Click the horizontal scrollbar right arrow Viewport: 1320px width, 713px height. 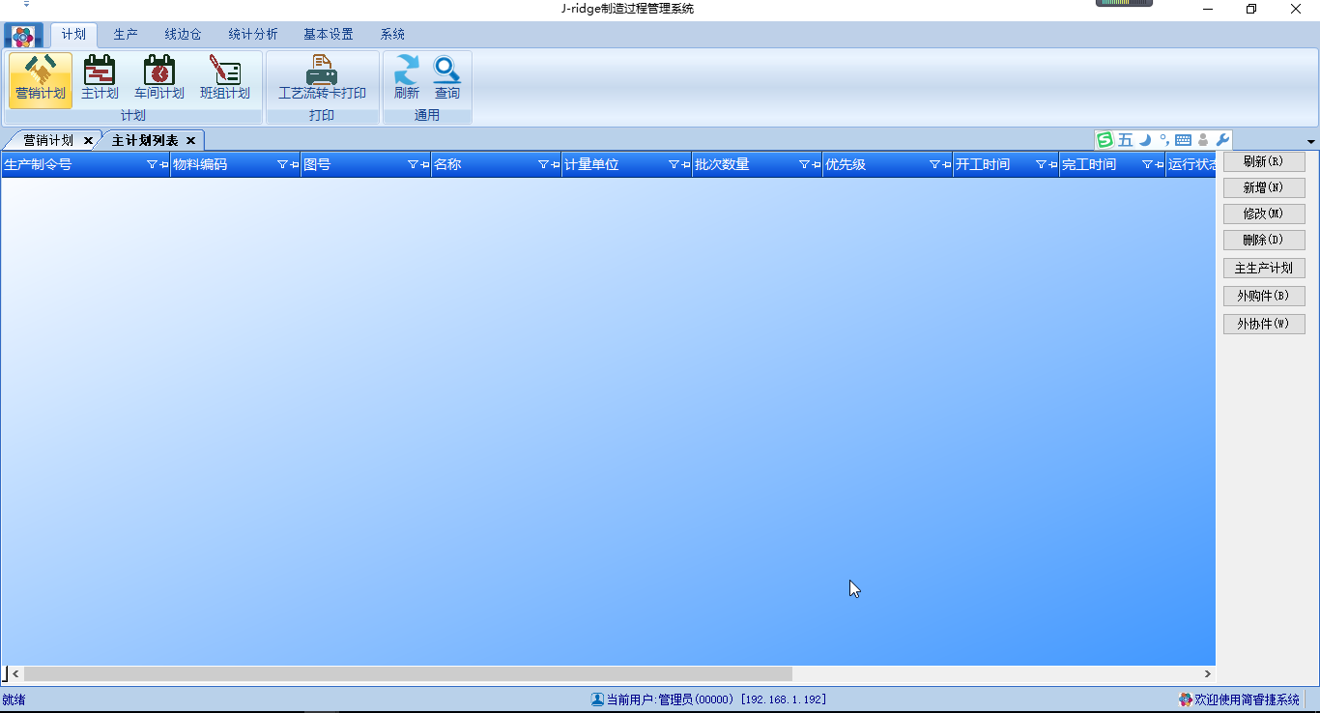tap(1207, 673)
